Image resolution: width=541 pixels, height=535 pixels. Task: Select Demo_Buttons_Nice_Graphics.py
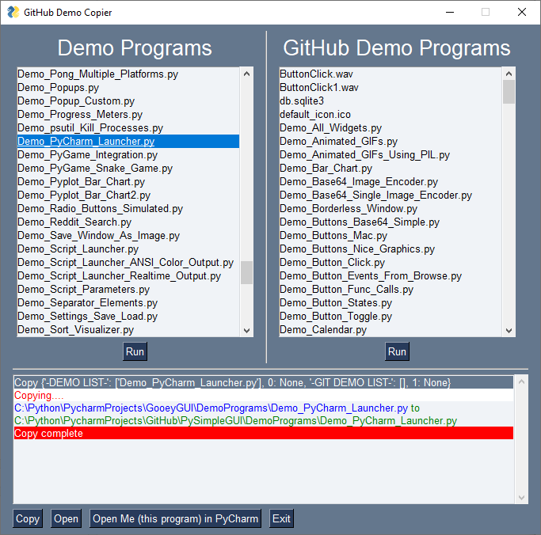pyautogui.click(x=391, y=249)
